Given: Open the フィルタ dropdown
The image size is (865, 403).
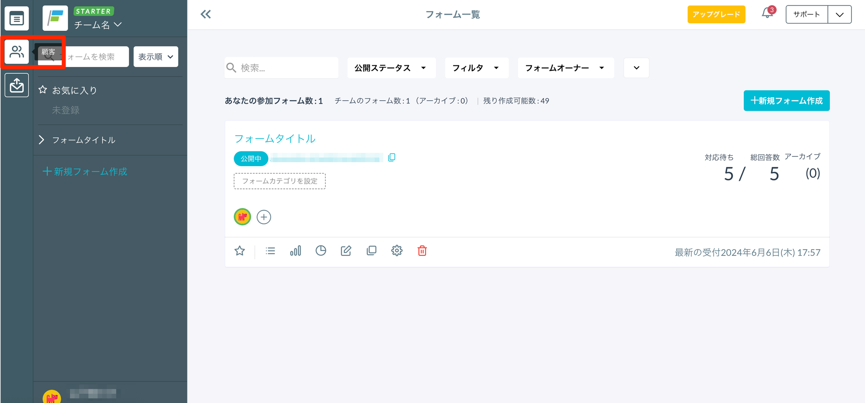Looking at the screenshot, I should coord(477,68).
